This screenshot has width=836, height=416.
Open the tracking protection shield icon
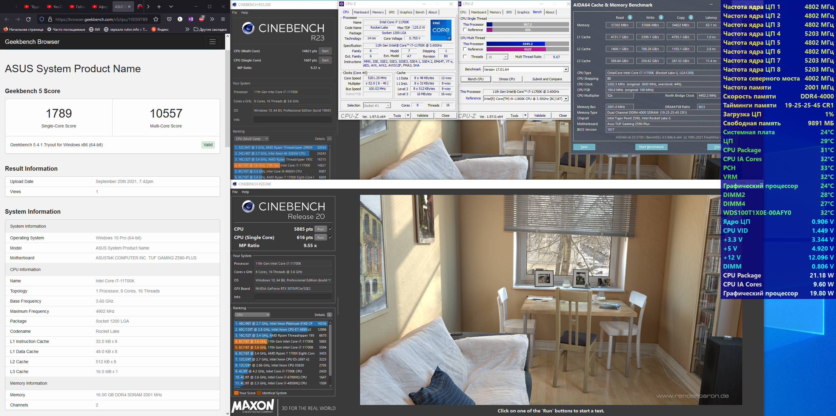(x=42, y=19)
